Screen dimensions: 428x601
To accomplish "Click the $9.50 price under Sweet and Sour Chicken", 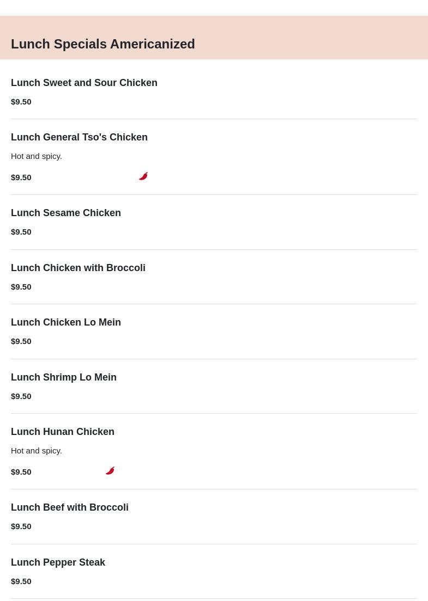I will (21, 102).
